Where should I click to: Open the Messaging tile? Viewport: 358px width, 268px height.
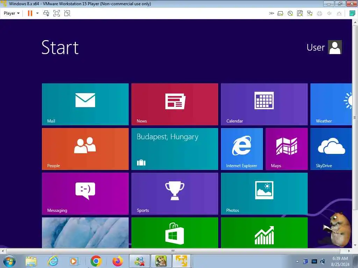[85, 193]
